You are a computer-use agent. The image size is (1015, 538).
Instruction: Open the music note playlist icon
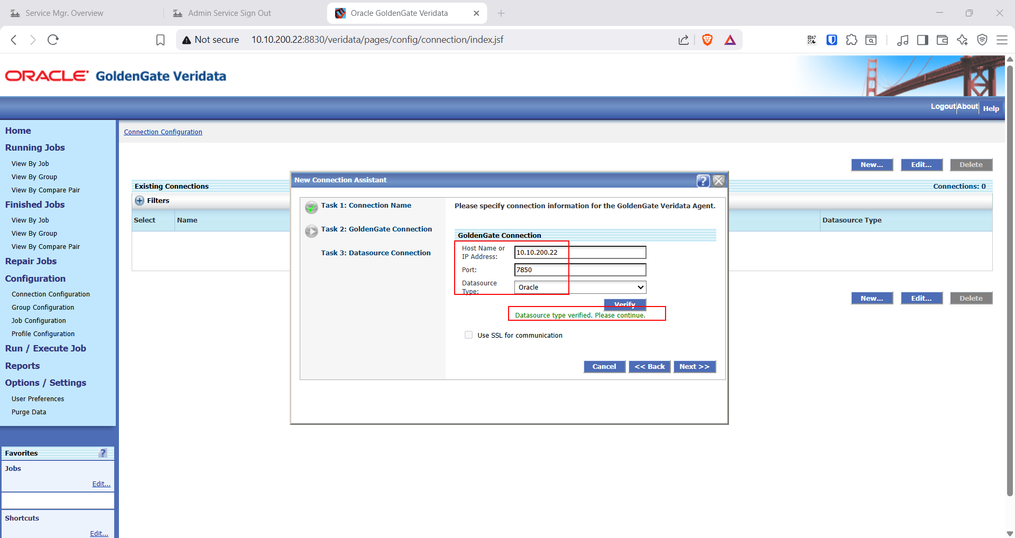pos(903,40)
